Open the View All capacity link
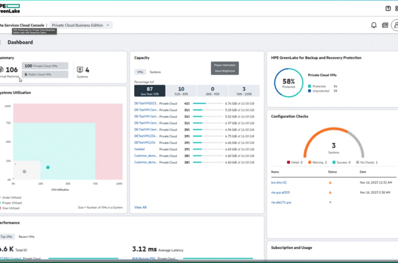This screenshot has width=398, height=263. (140, 207)
